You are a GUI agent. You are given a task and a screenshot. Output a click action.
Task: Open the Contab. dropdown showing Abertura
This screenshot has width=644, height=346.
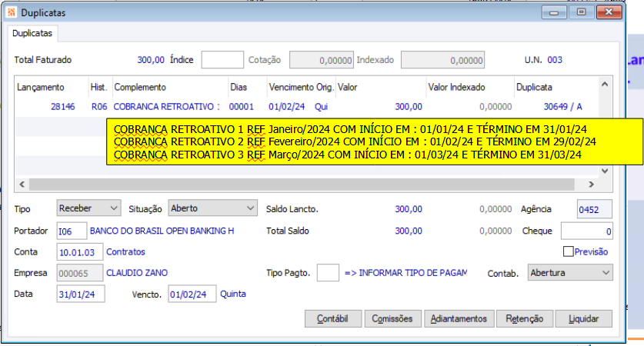[570, 272]
